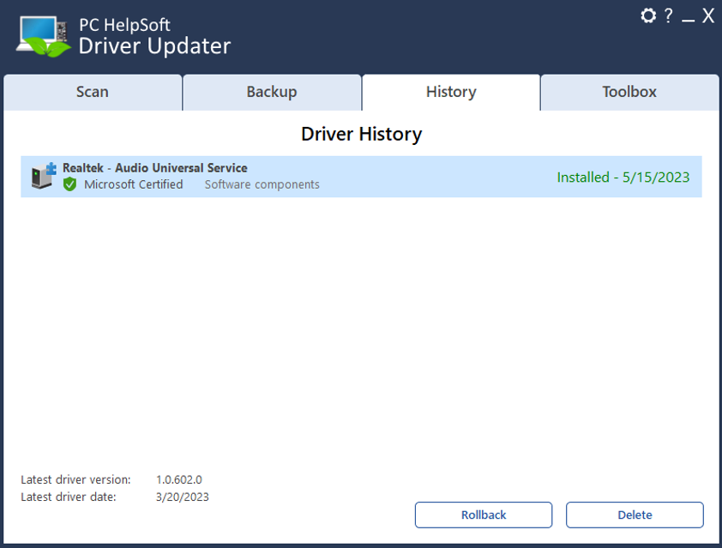
Task: Click the Software components category text
Action: (262, 184)
